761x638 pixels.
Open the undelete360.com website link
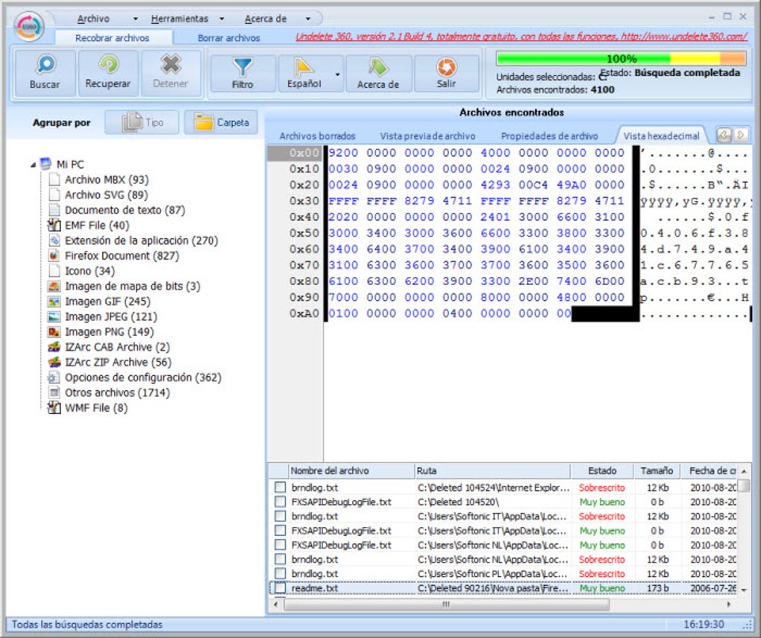click(685, 37)
